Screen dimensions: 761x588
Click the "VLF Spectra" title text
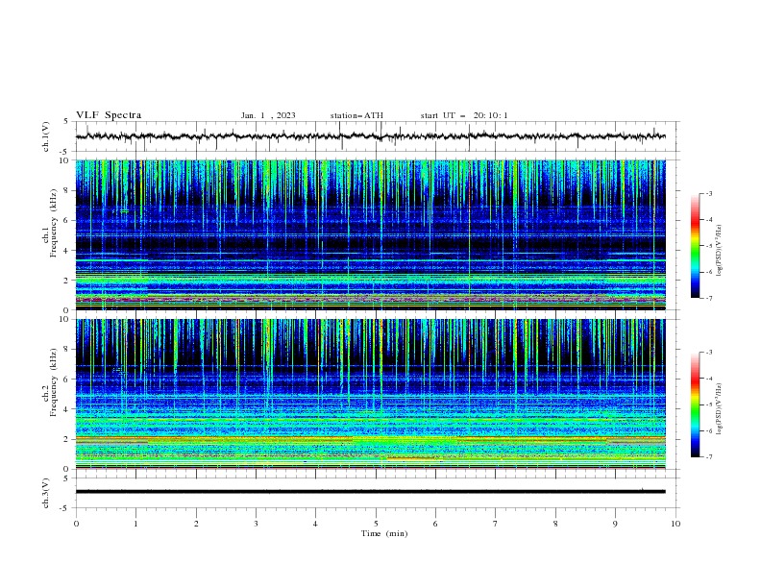[x=109, y=115]
